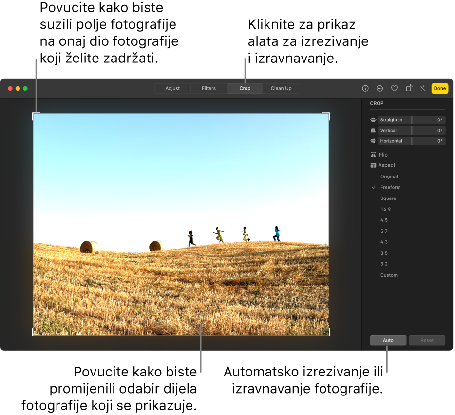The width and height of the screenshot is (455, 415).
Task: Click the top-left crop corner handle
Action: (x=33, y=113)
